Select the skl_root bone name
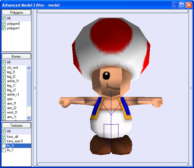This screenshot has width=194, height=168. click(13, 68)
